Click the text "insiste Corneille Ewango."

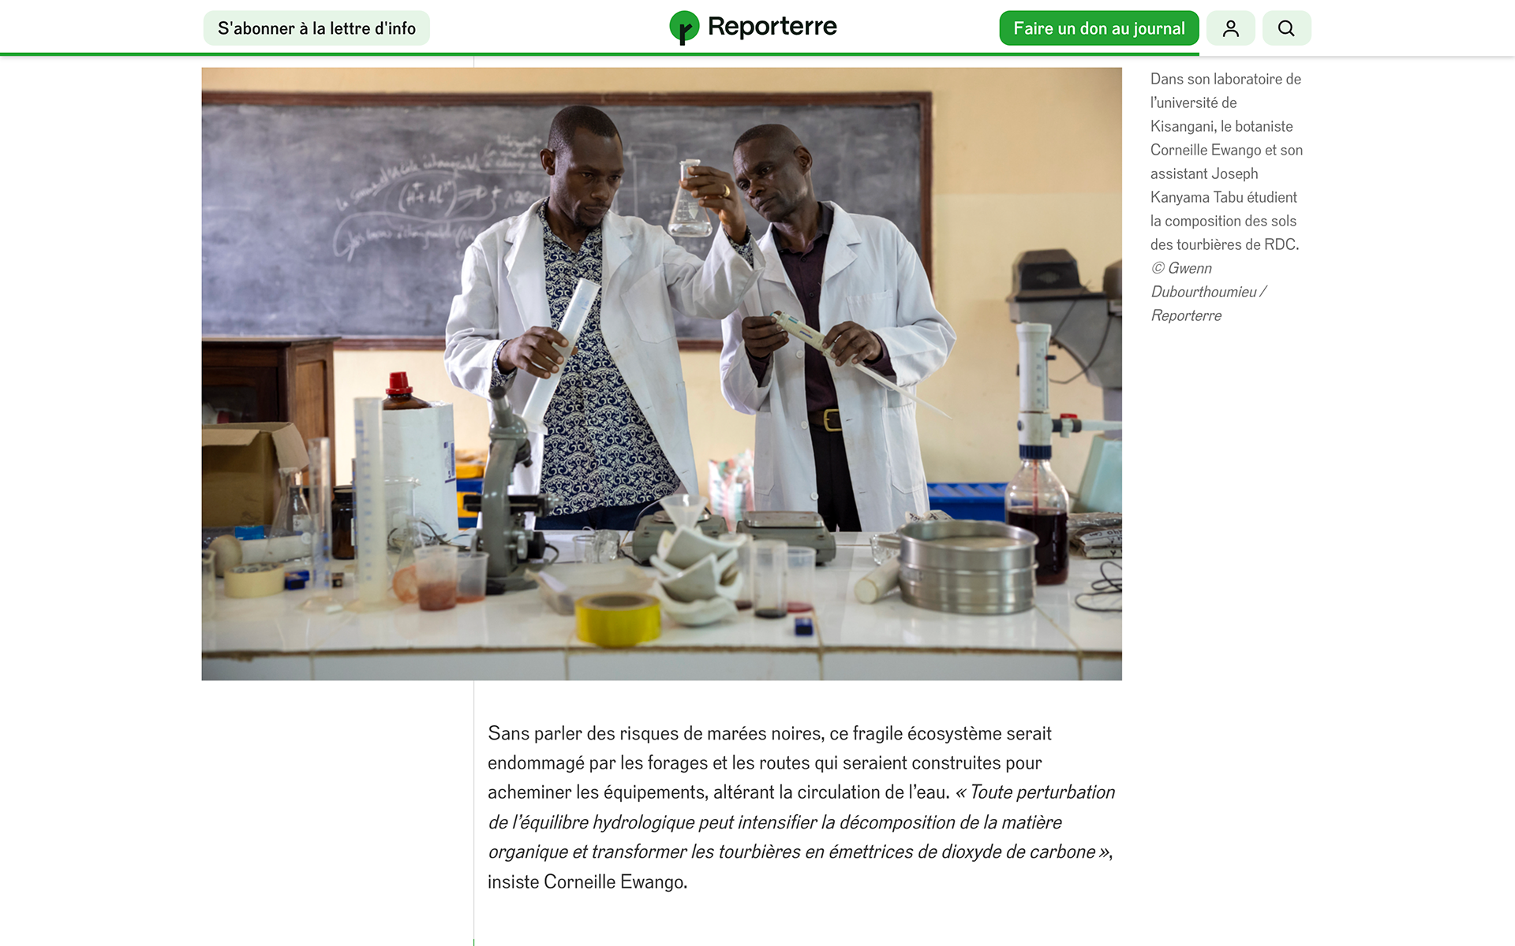[x=587, y=882]
